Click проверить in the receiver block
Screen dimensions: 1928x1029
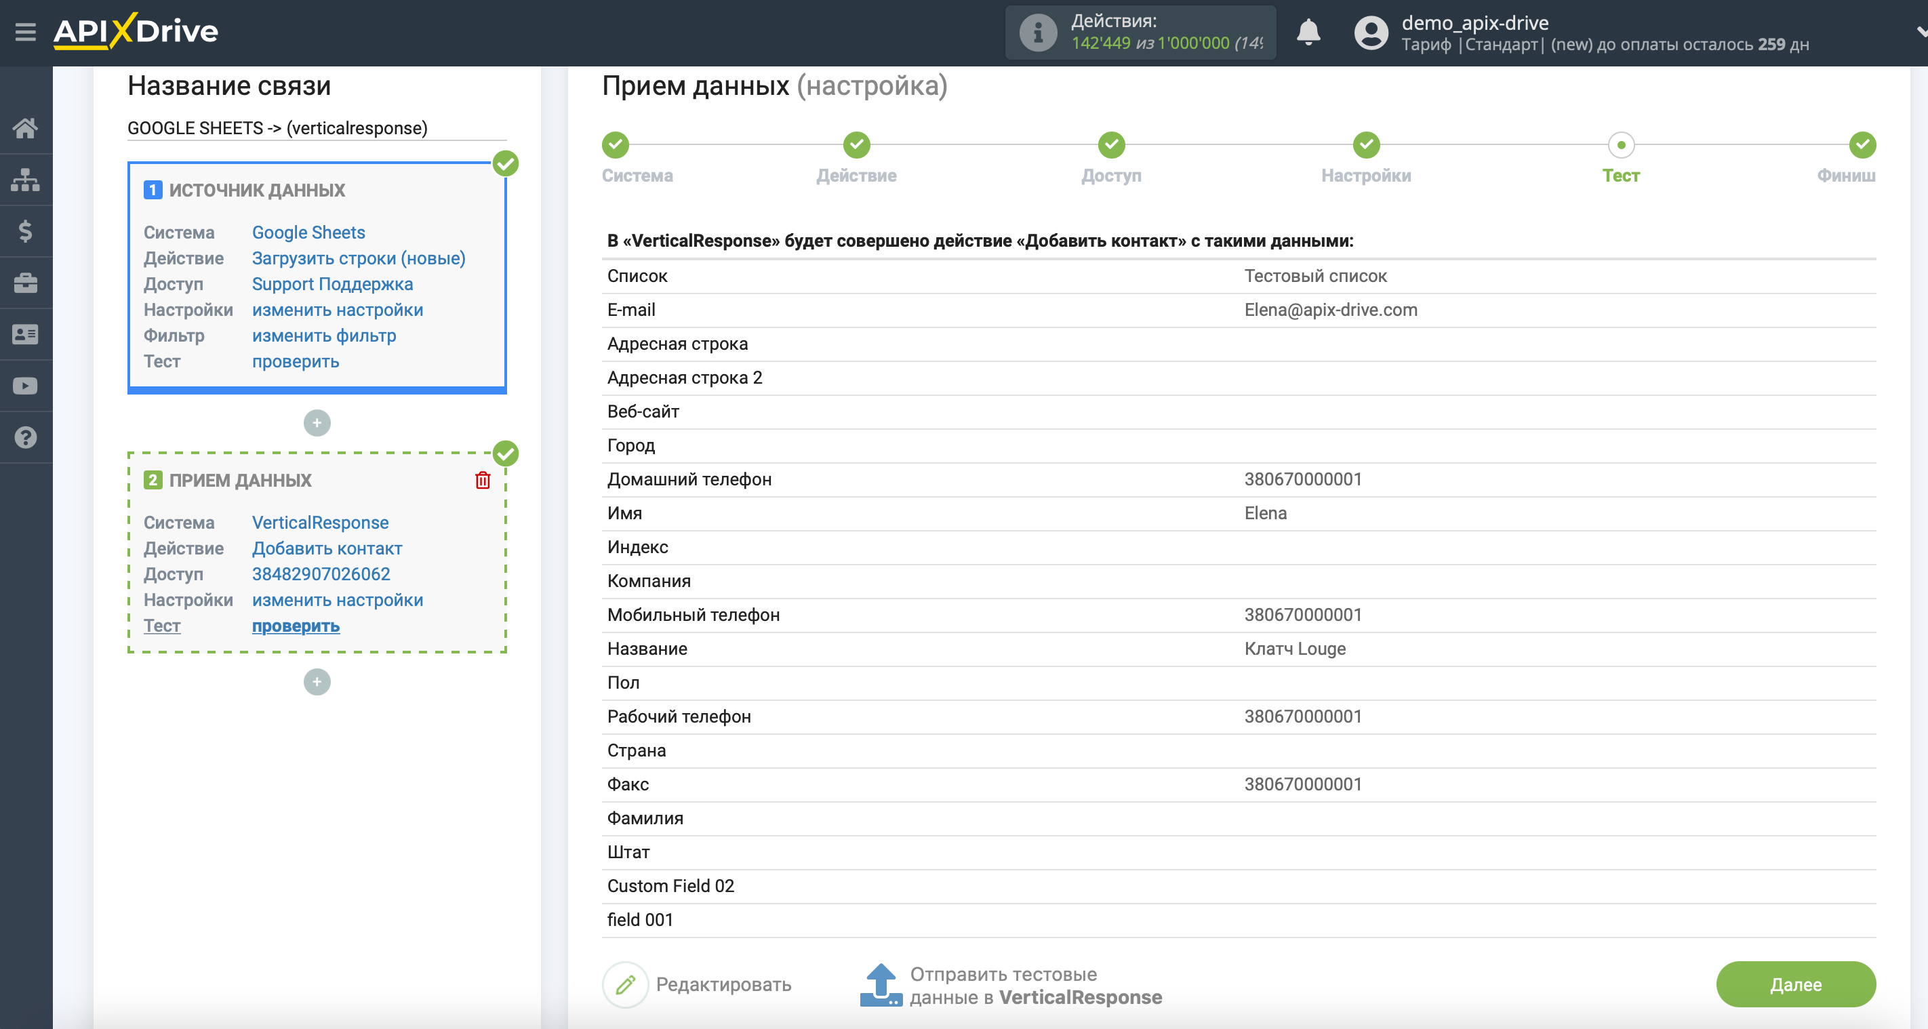(296, 626)
